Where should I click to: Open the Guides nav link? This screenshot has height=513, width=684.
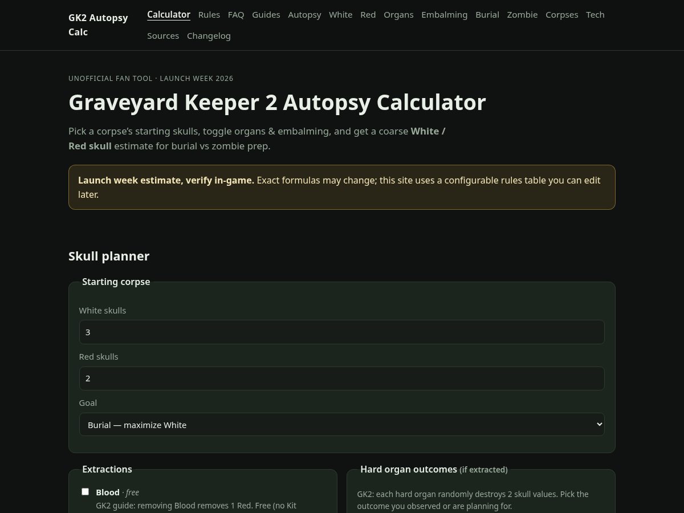click(x=266, y=15)
